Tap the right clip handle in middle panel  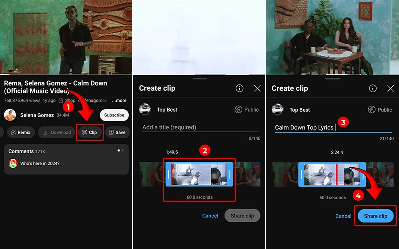pyautogui.click(x=230, y=174)
